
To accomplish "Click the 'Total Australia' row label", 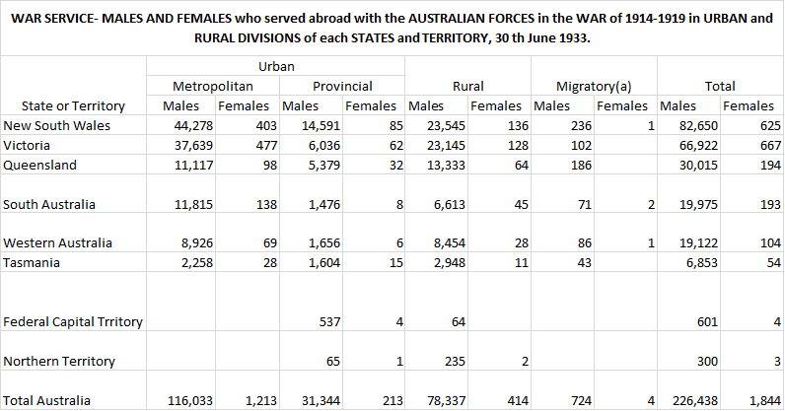I will pyautogui.click(x=47, y=400).
